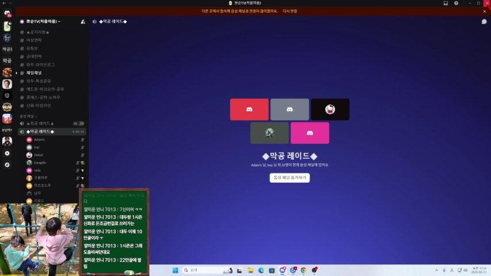The height and width of the screenshot is (276, 491).
Task: Click the 음성 채널 참가하기 button
Action: tap(290, 178)
